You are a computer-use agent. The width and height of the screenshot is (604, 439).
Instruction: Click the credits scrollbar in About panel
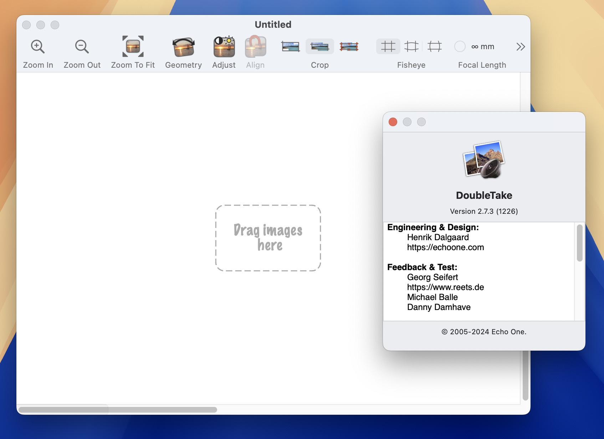tap(580, 243)
